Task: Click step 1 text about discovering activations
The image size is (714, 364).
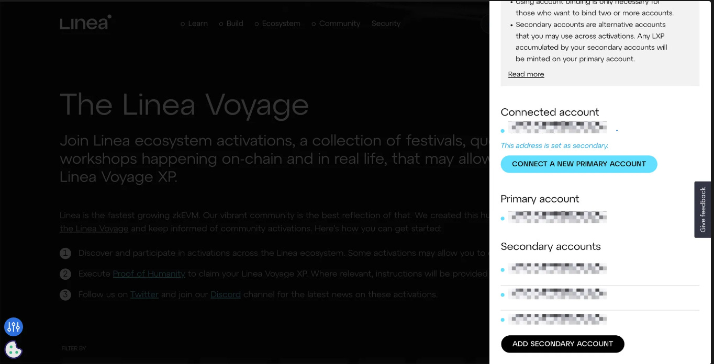Action: tap(283, 253)
